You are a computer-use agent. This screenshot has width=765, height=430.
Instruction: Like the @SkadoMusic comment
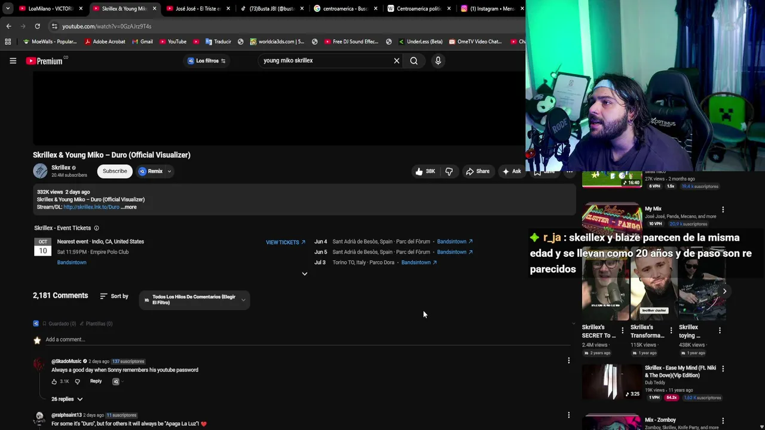54,382
